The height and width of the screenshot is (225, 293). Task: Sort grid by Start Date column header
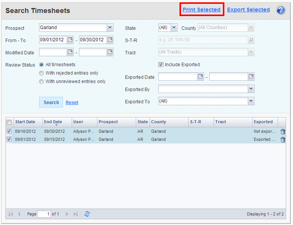pos(25,122)
